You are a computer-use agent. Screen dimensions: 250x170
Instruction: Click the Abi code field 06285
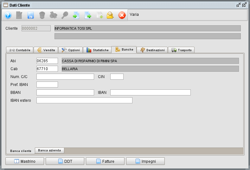pyautogui.click(x=47, y=61)
